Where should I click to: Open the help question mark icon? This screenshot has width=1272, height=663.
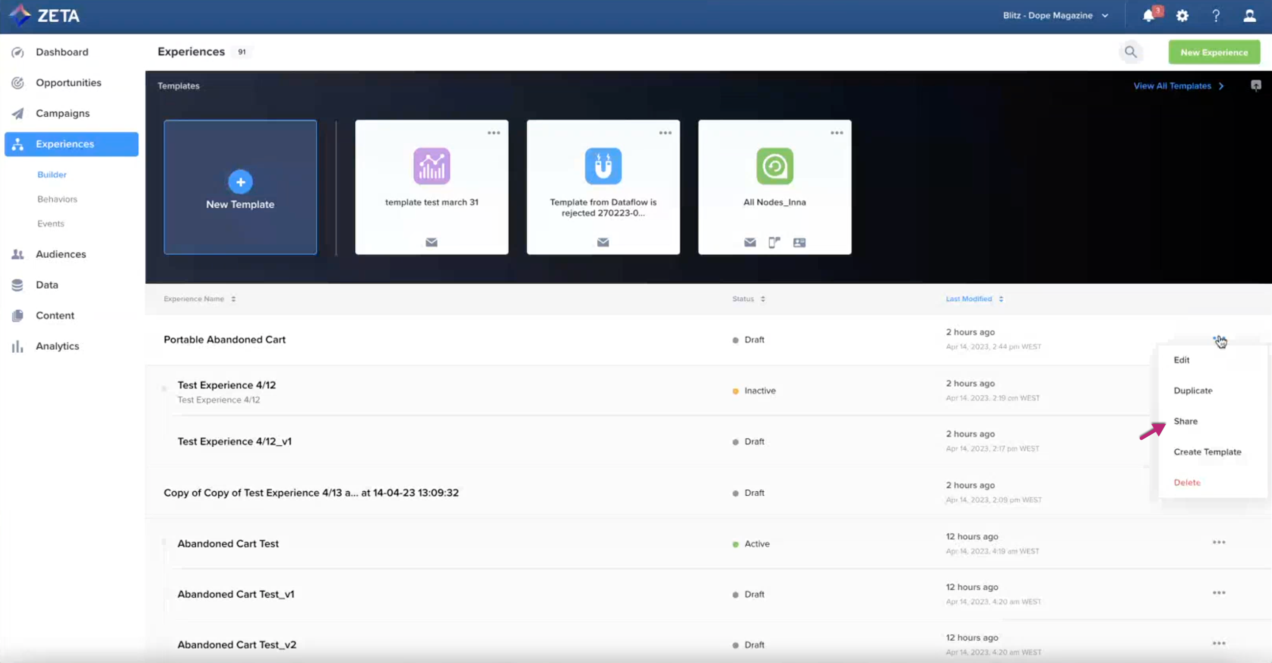1216,16
